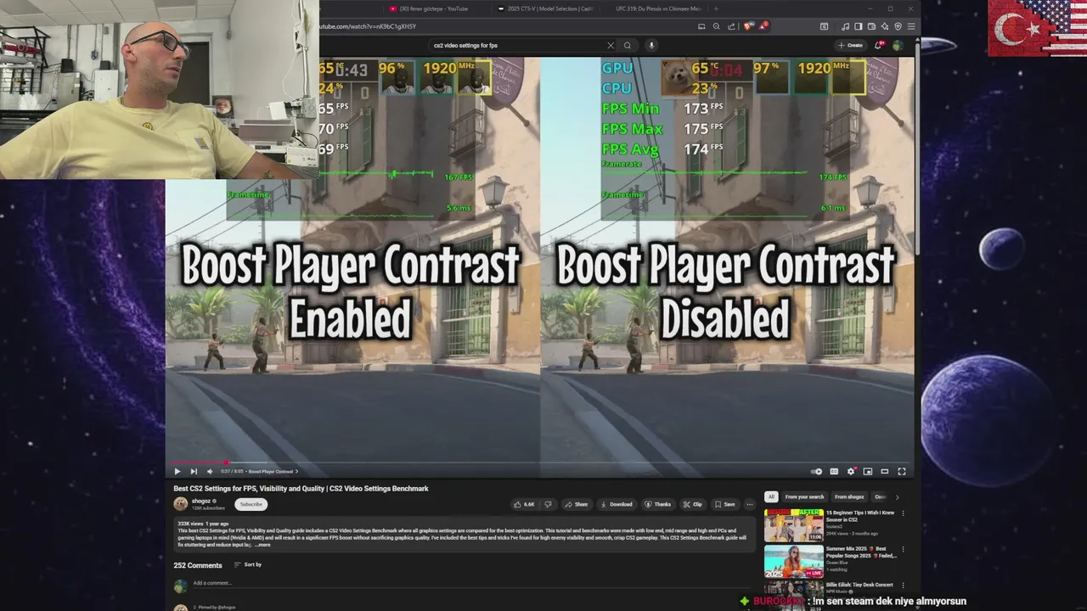The width and height of the screenshot is (1087, 611).
Task: Toggle the browser sidebar panel
Action: [858, 26]
